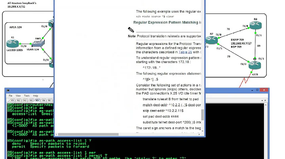Click the 'set pad dest-addr 4444' line
The width and height of the screenshot is (285, 159).
point(160,116)
